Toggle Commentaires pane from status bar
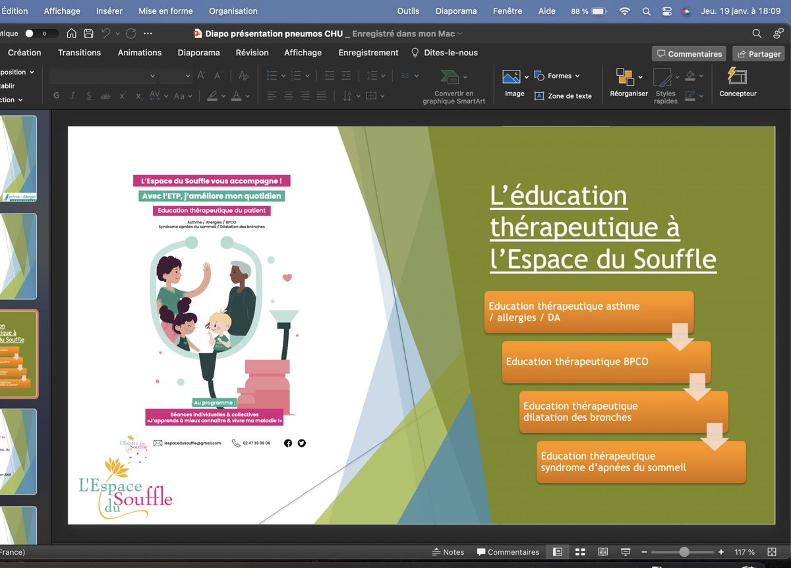Screen dimensions: 791x568 tap(508, 552)
